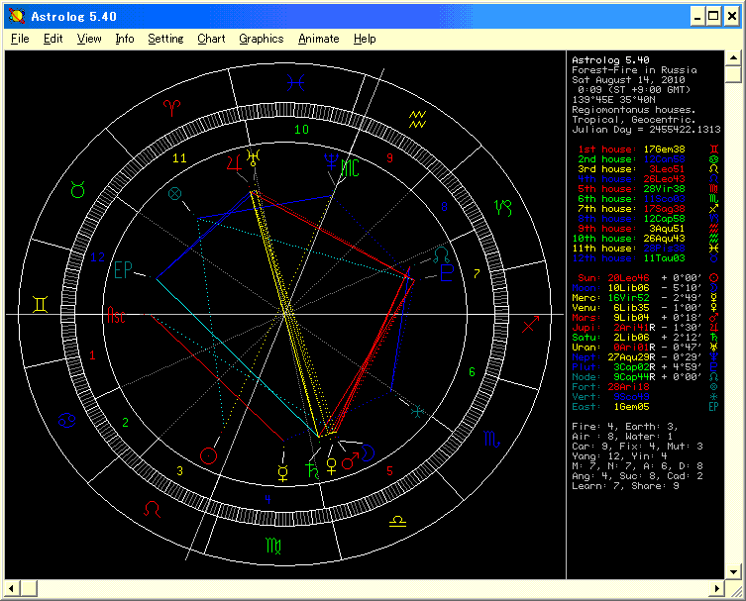The width and height of the screenshot is (746, 601).
Task: Click the Asc ascendant label in chart
Action: [x=116, y=315]
